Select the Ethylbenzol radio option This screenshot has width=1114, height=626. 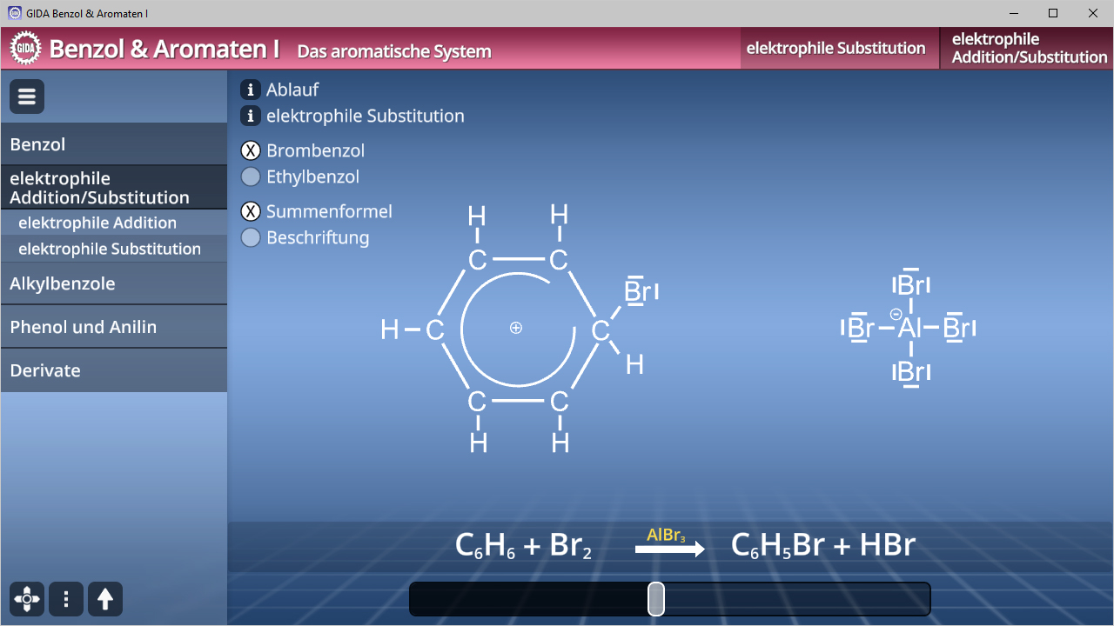[251, 176]
